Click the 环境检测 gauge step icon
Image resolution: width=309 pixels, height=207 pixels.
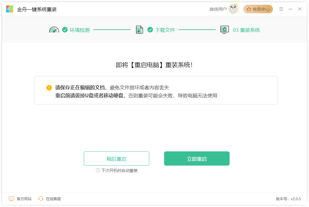(x=54, y=30)
